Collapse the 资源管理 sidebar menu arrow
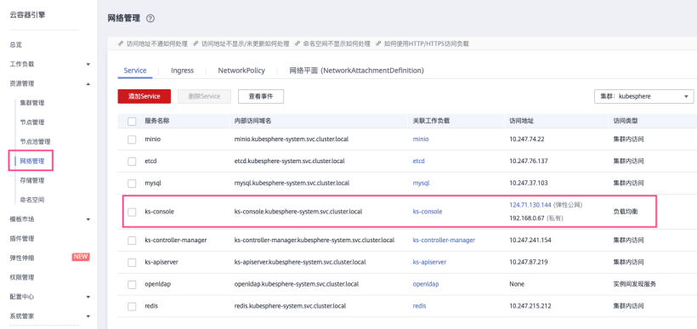The height and width of the screenshot is (329, 697). coord(88,83)
